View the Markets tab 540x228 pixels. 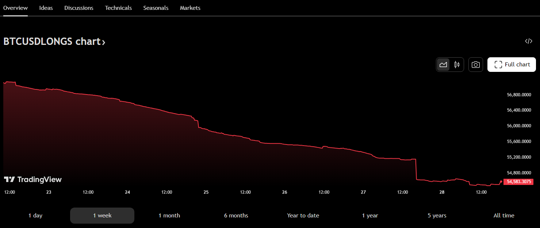tap(190, 8)
